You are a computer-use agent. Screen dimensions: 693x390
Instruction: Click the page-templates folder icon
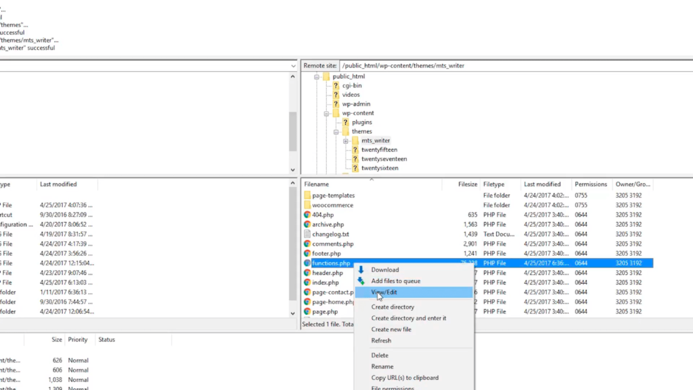[307, 196]
